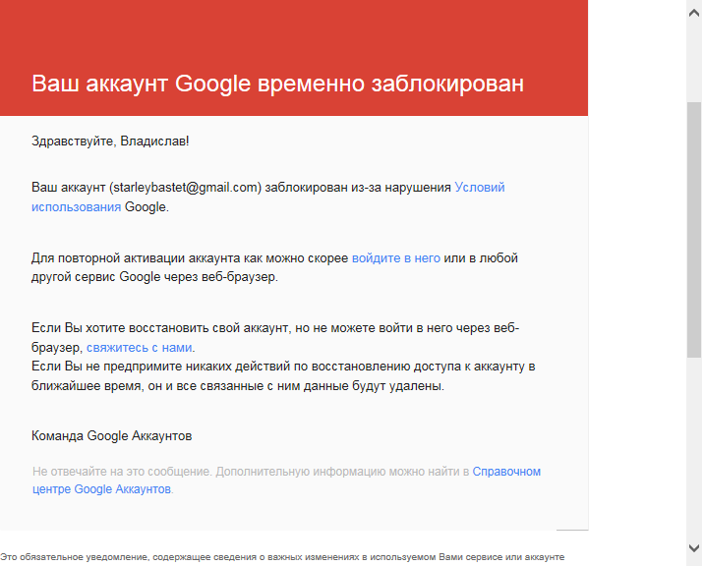Follow the 'войдите в него' link
This screenshot has width=704, height=566.
(396, 258)
